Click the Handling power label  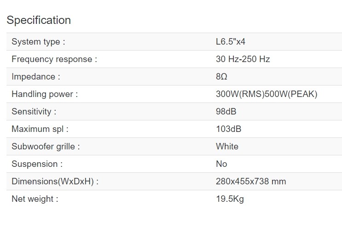click(x=45, y=94)
